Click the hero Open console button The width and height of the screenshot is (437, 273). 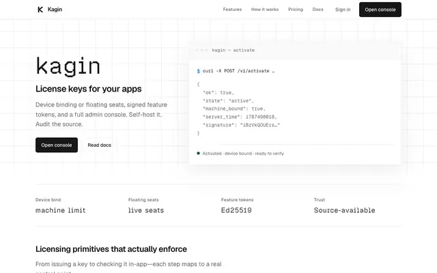(x=57, y=145)
